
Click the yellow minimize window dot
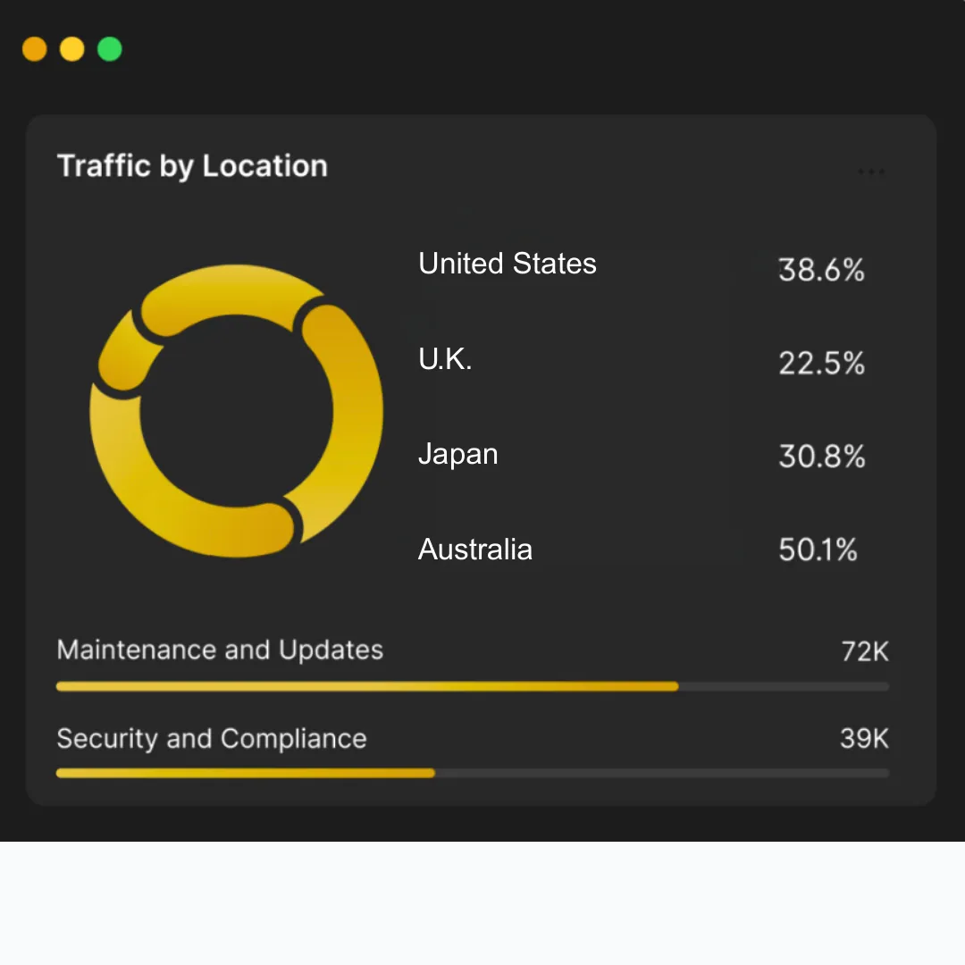pos(72,49)
